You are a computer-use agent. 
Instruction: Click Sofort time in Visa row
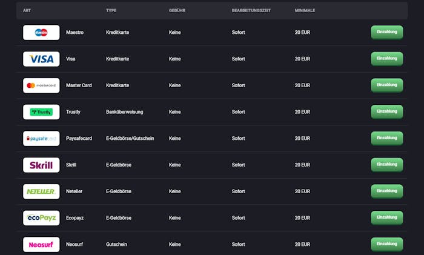tap(238, 59)
